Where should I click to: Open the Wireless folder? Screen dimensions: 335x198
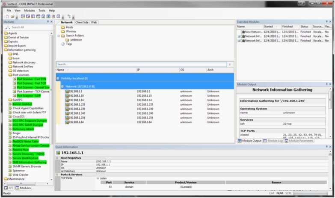(x=71, y=31)
